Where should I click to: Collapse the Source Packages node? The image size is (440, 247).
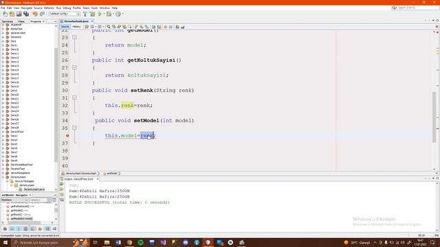8,181
